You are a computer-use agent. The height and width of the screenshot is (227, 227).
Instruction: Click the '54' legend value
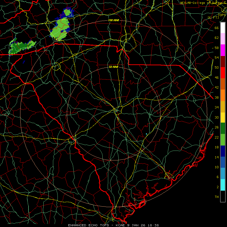[x=217, y=58]
